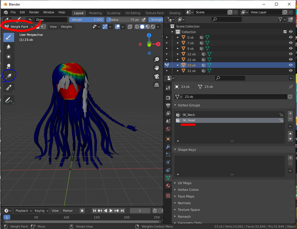Switch to the UV Editing workspace tab
This screenshot has height=229, width=297.
tap(133, 13)
